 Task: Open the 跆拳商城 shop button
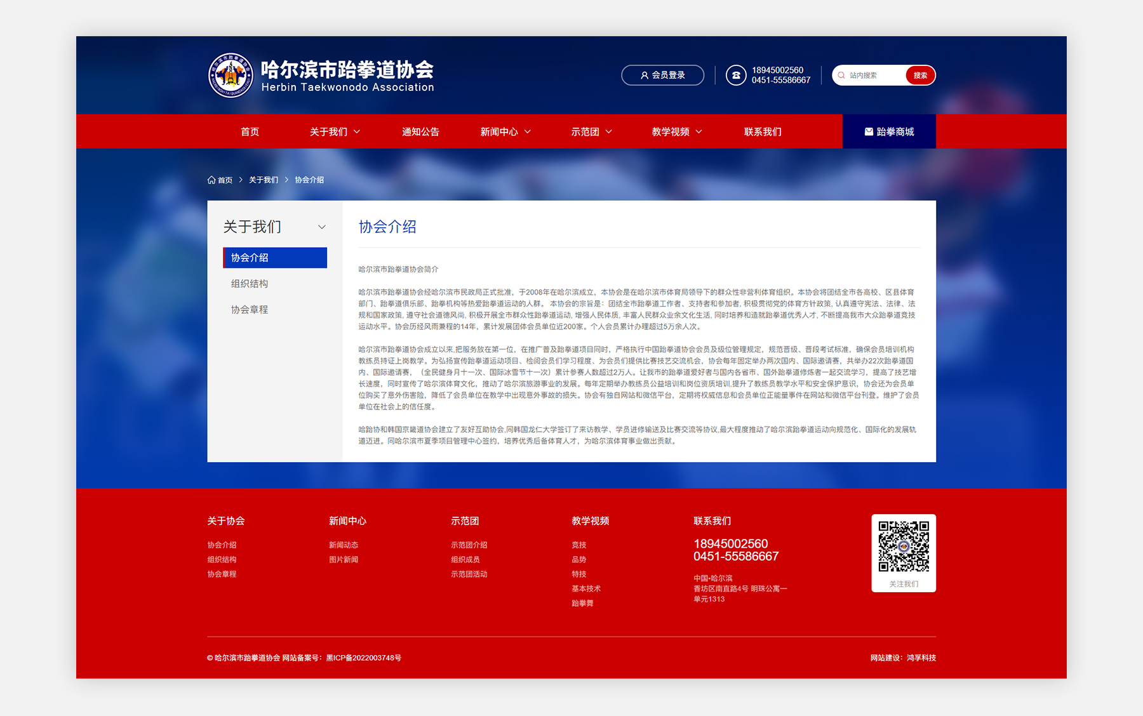click(x=889, y=131)
